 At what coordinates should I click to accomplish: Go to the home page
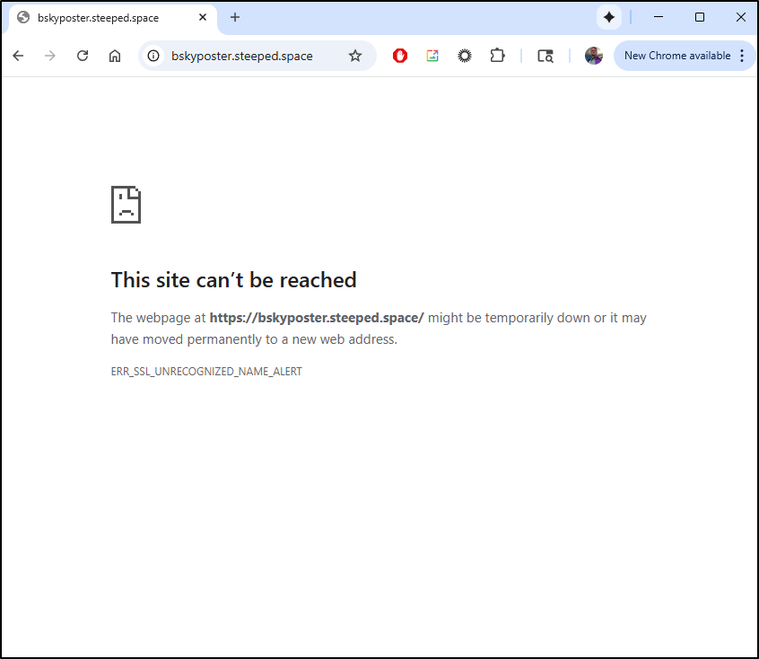click(x=115, y=56)
